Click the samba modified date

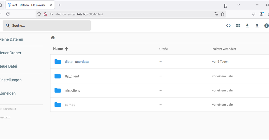click(x=222, y=105)
